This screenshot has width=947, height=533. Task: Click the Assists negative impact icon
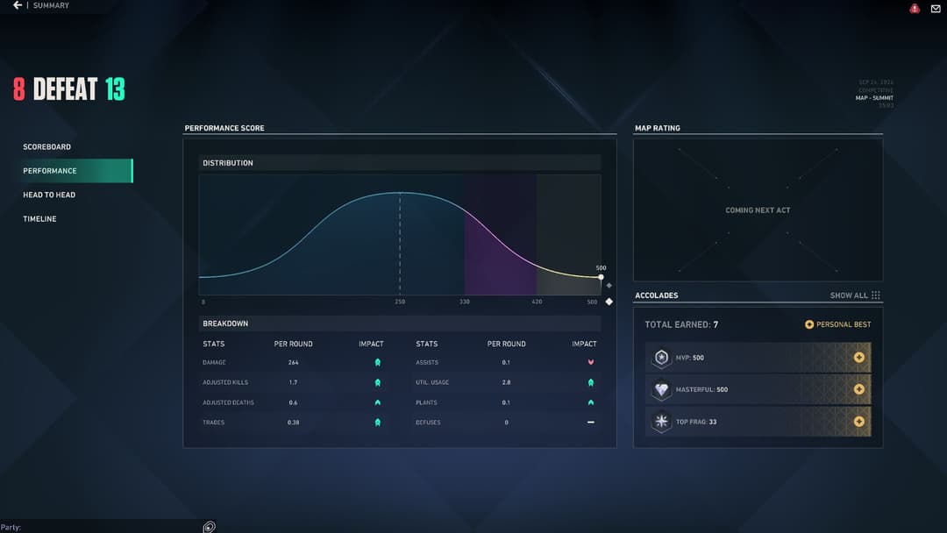(591, 362)
